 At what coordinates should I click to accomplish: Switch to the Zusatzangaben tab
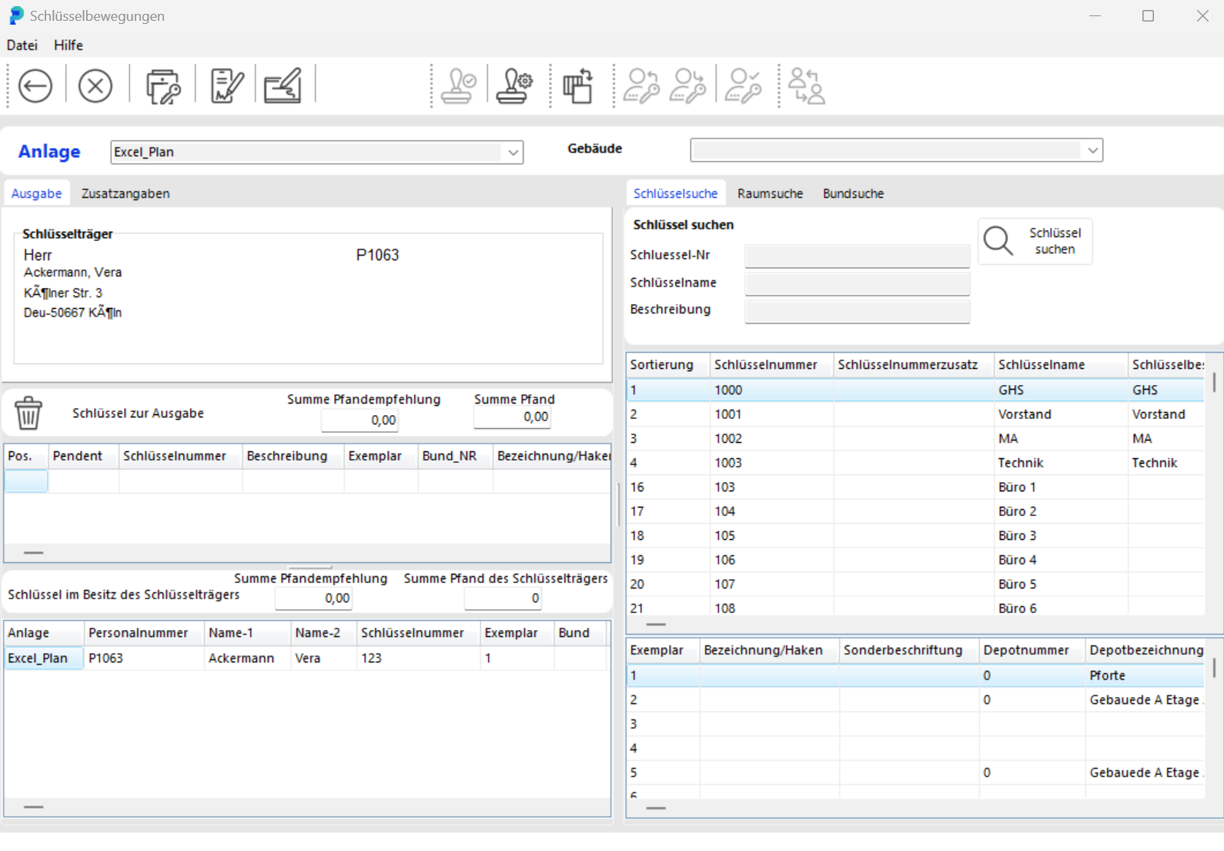[x=125, y=194]
